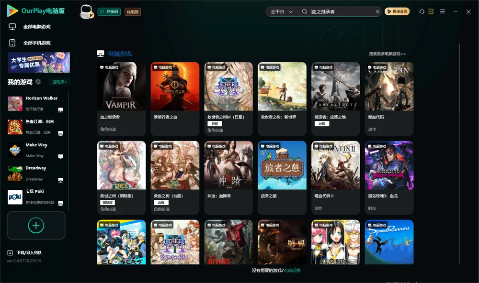Expand the 全平台 platform dropdown
This screenshot has width=479, height=283.
(x=281, y=11)
